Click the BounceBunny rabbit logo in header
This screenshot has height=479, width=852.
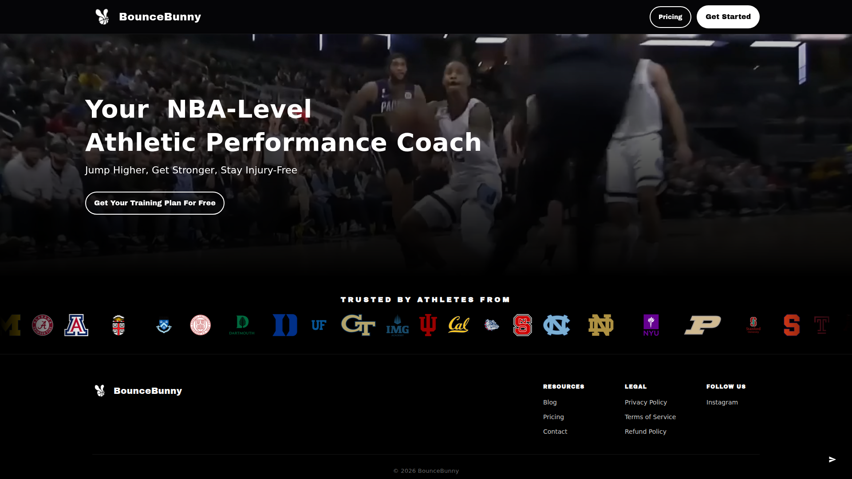(x=102, y=17)
